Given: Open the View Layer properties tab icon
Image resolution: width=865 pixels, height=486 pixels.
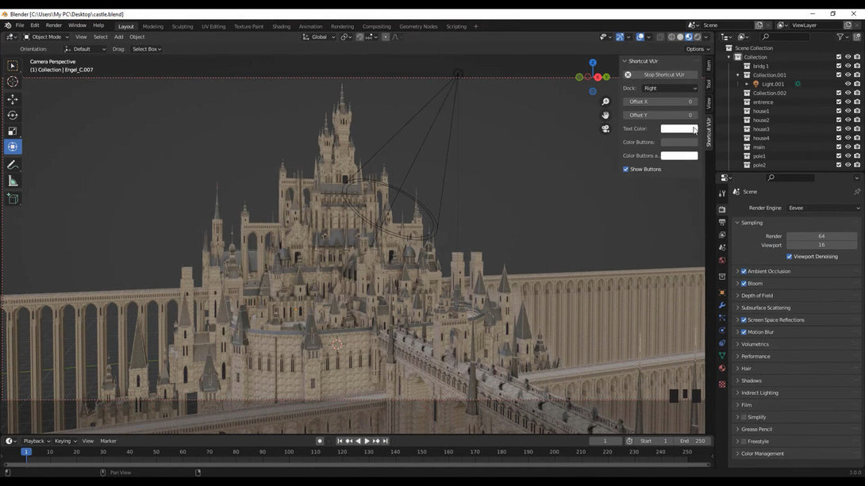Looking at the screenshot, I should click(722, 235).
